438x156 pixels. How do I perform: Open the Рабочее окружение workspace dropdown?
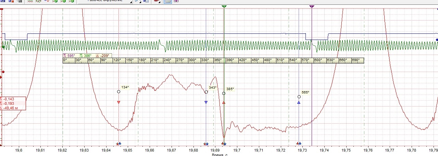pos(105,1)
